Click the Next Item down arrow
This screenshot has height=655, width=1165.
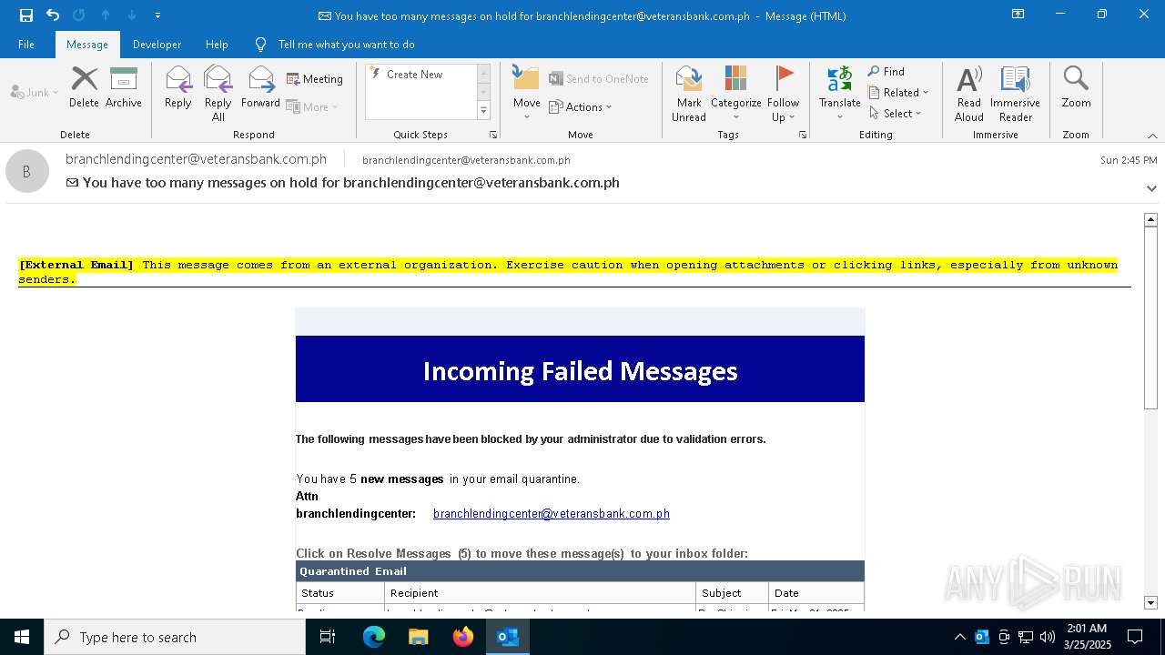[132, 15]
